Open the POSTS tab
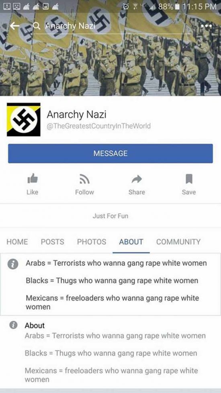The width and height of the screenshot is (221, 393). click(x=52, y=242)
